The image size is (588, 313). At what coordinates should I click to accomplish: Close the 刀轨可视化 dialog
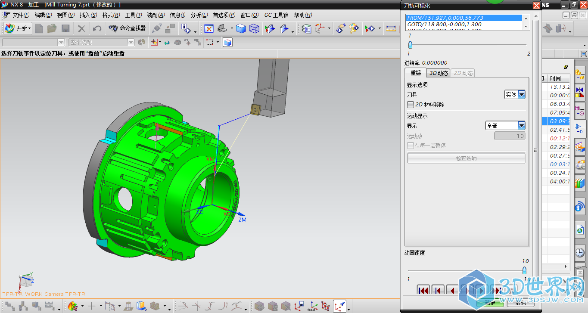coord(536,5)
